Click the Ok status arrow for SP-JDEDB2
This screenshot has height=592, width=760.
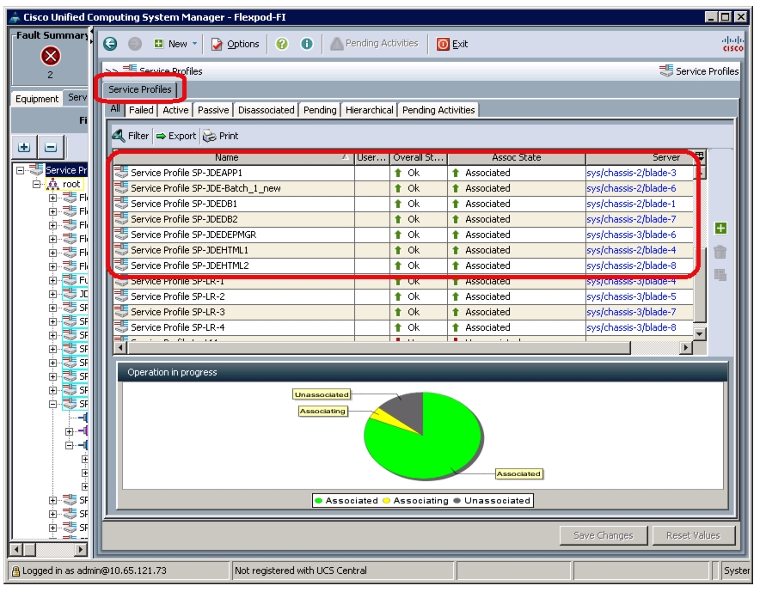tap(398, 219)
